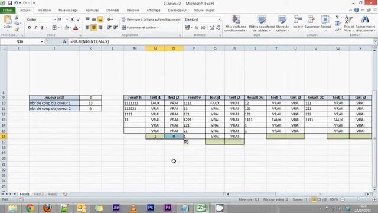Image resolution: width=378 pixels, height=213 pixels.
Task: Decrease cell indent
Action: (x=109, y=28)
